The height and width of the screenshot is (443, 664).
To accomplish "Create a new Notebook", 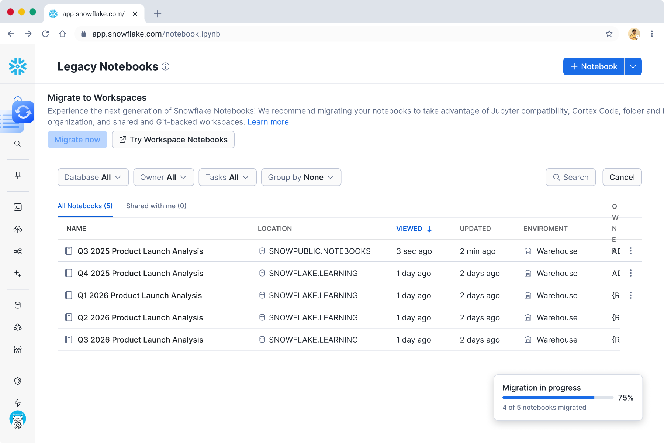I will click(594, 66).
